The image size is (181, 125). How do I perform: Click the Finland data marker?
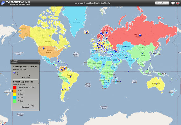(x=107, y=33)
